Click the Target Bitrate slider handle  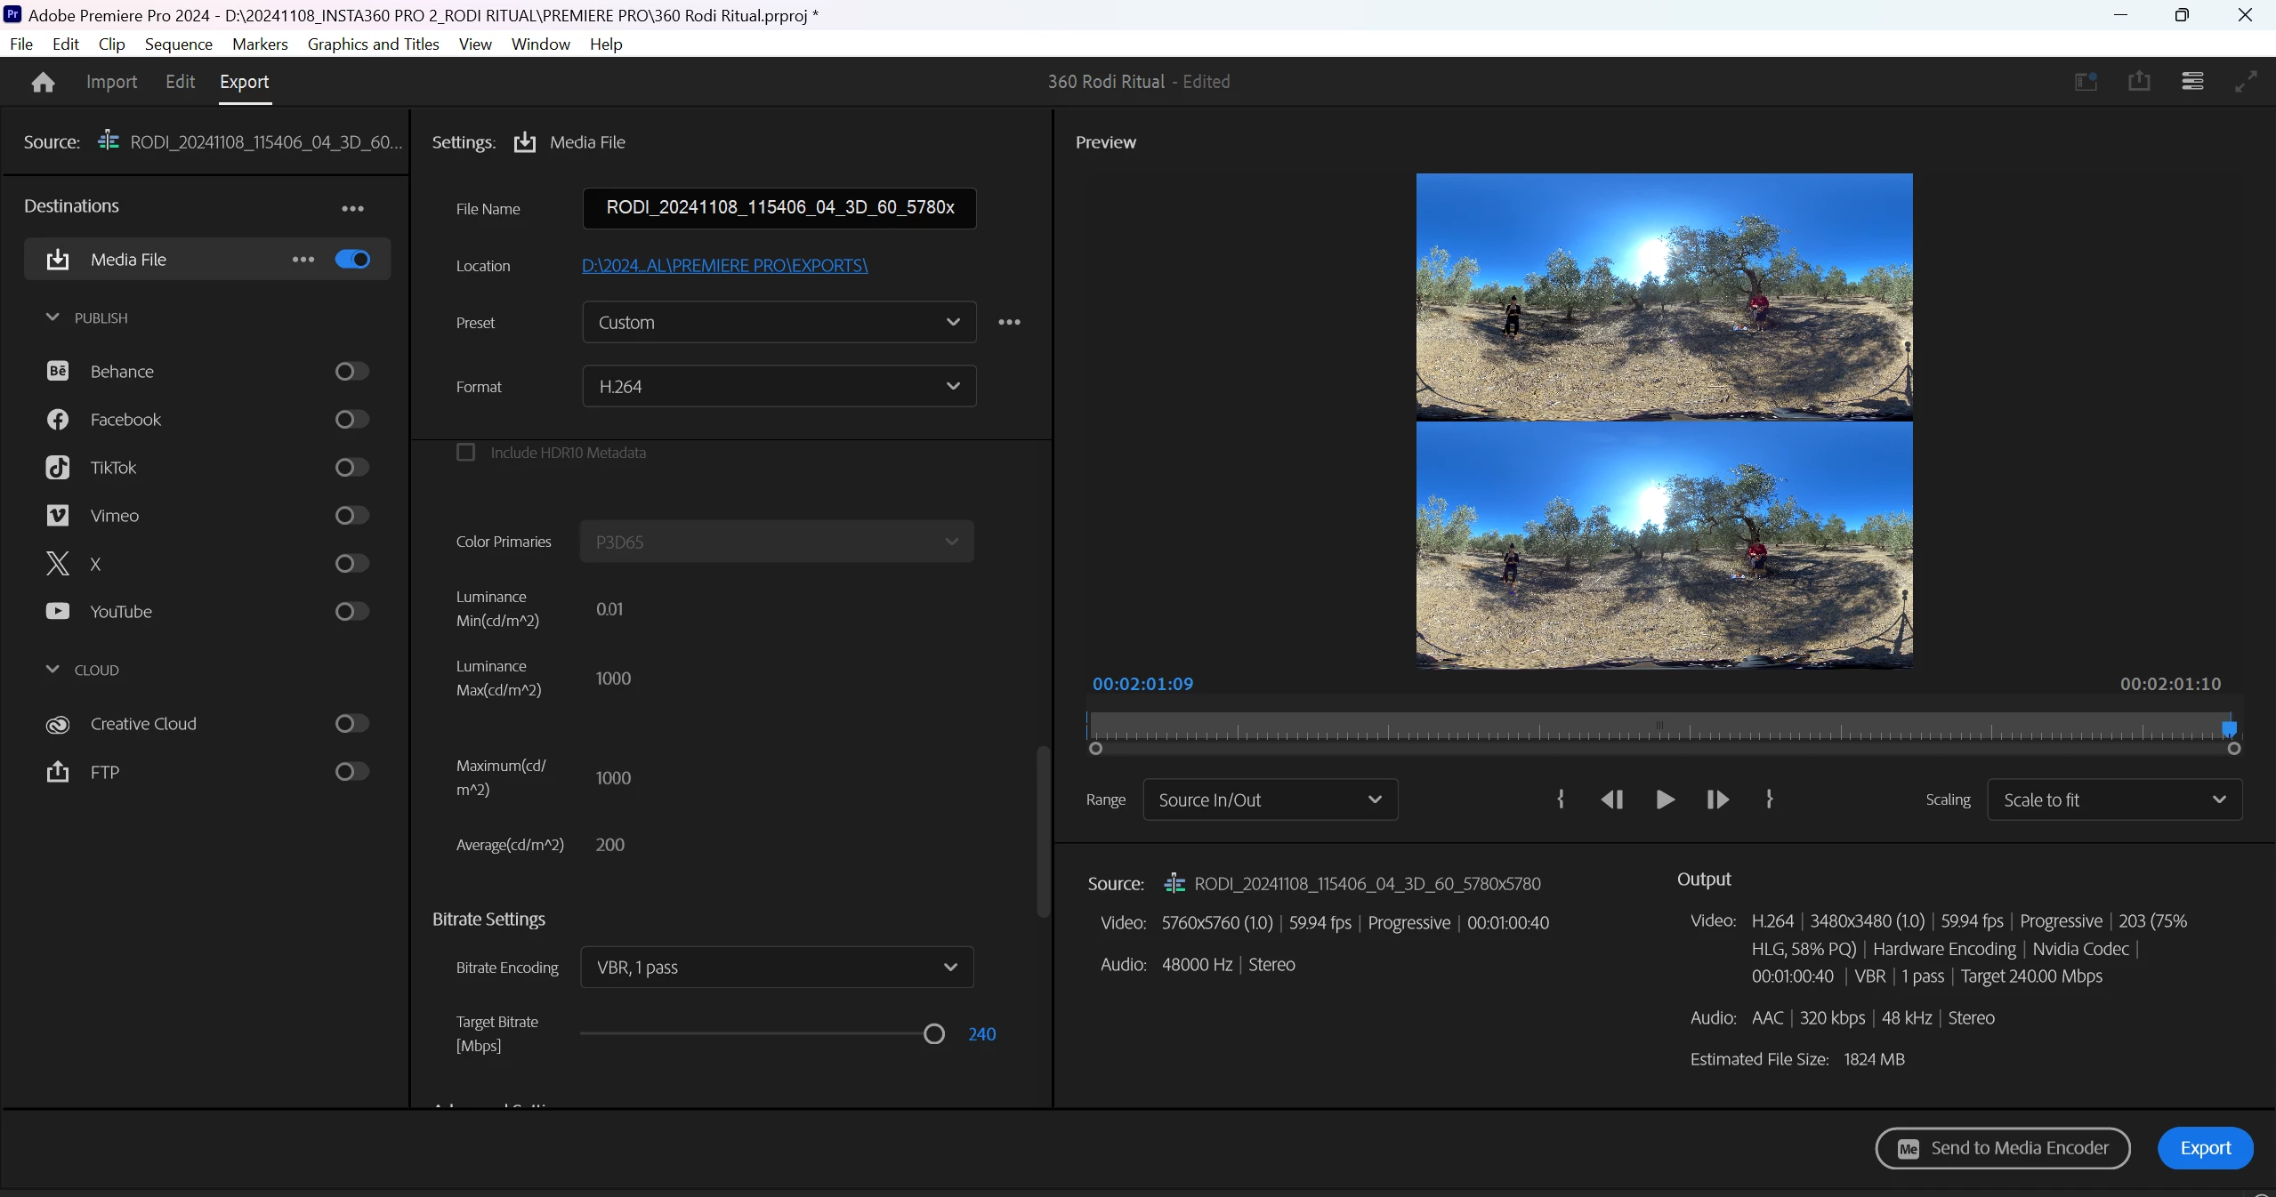click(933, 1033)
